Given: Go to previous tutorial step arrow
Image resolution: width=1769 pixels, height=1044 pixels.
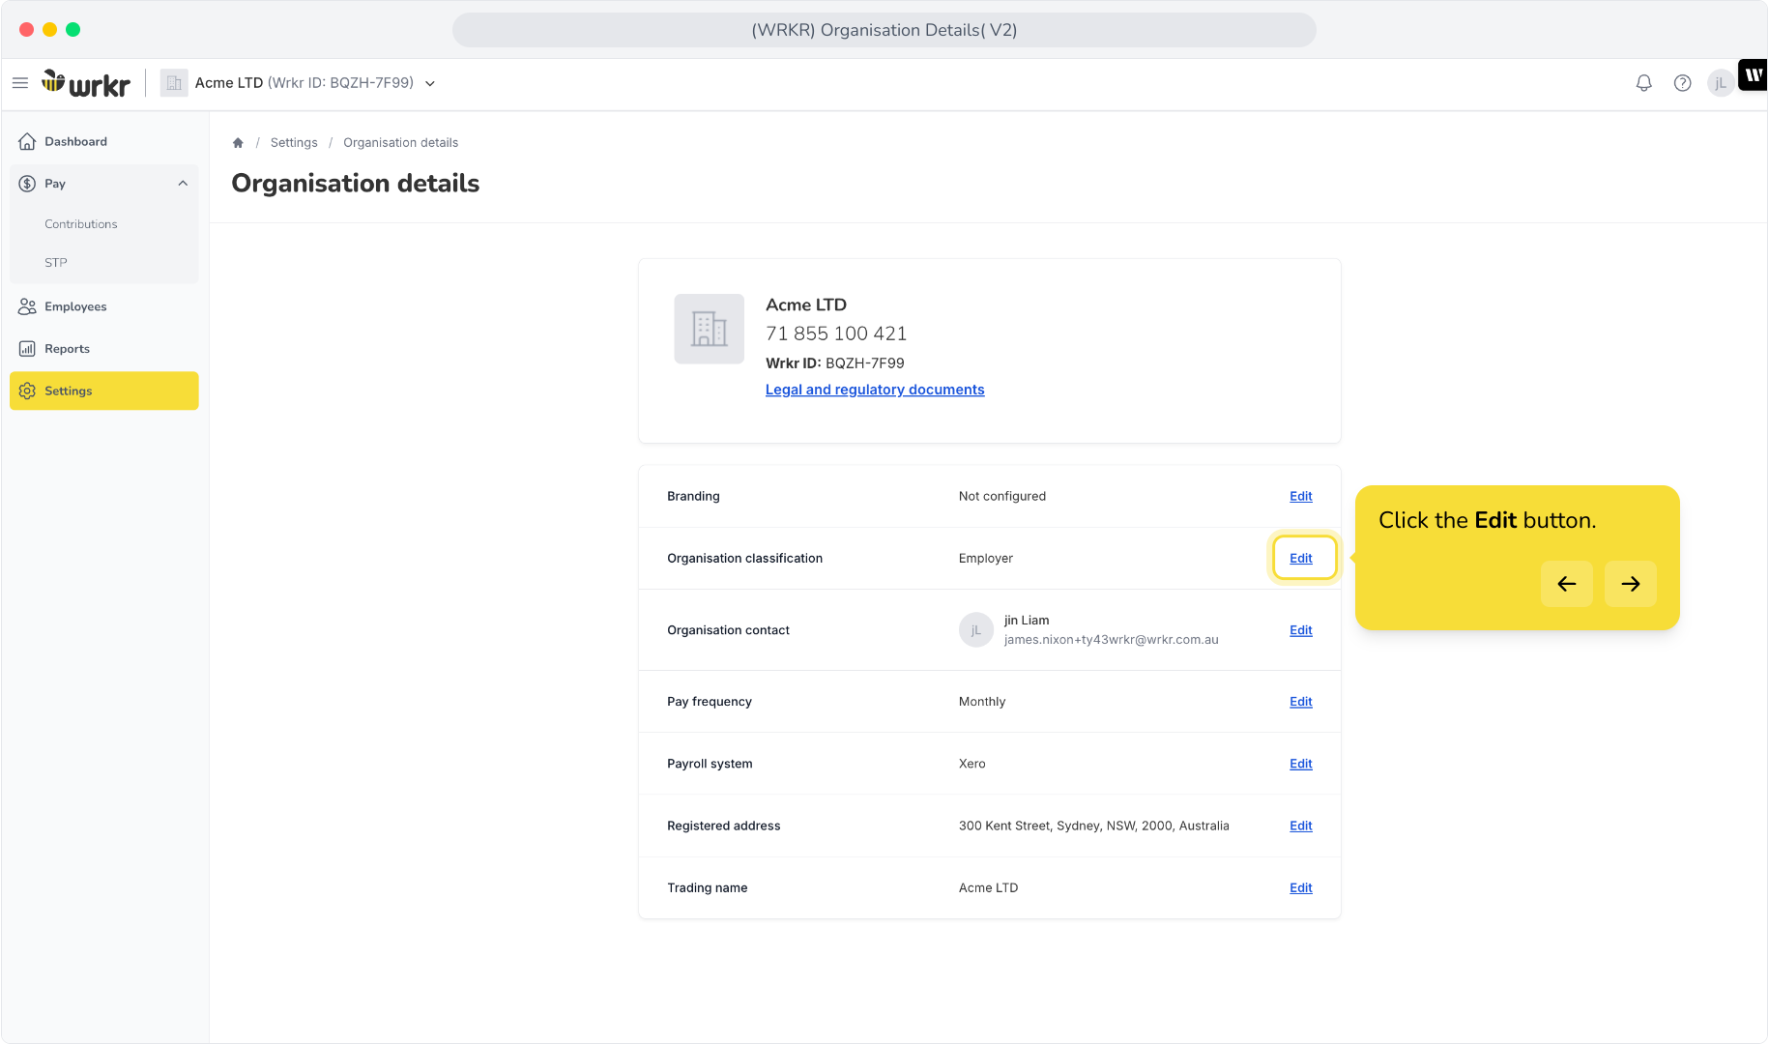Looking at the screenshot, I should 1567,584.
